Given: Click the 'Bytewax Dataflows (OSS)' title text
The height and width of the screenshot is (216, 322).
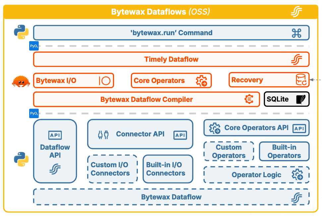Looking at the screenshot, I should point(161,12).
